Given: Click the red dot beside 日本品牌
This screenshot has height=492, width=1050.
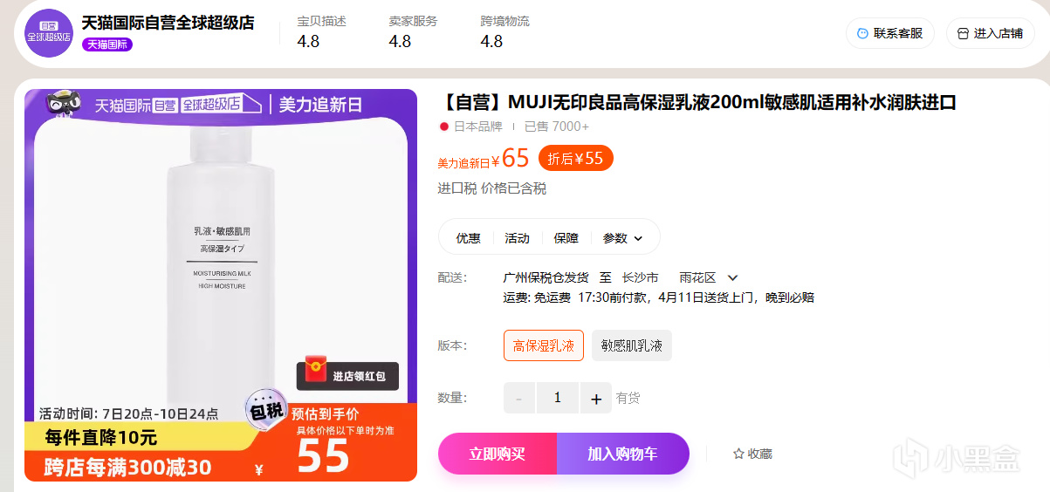Looking at the screenshot, I should click(443, 126).
